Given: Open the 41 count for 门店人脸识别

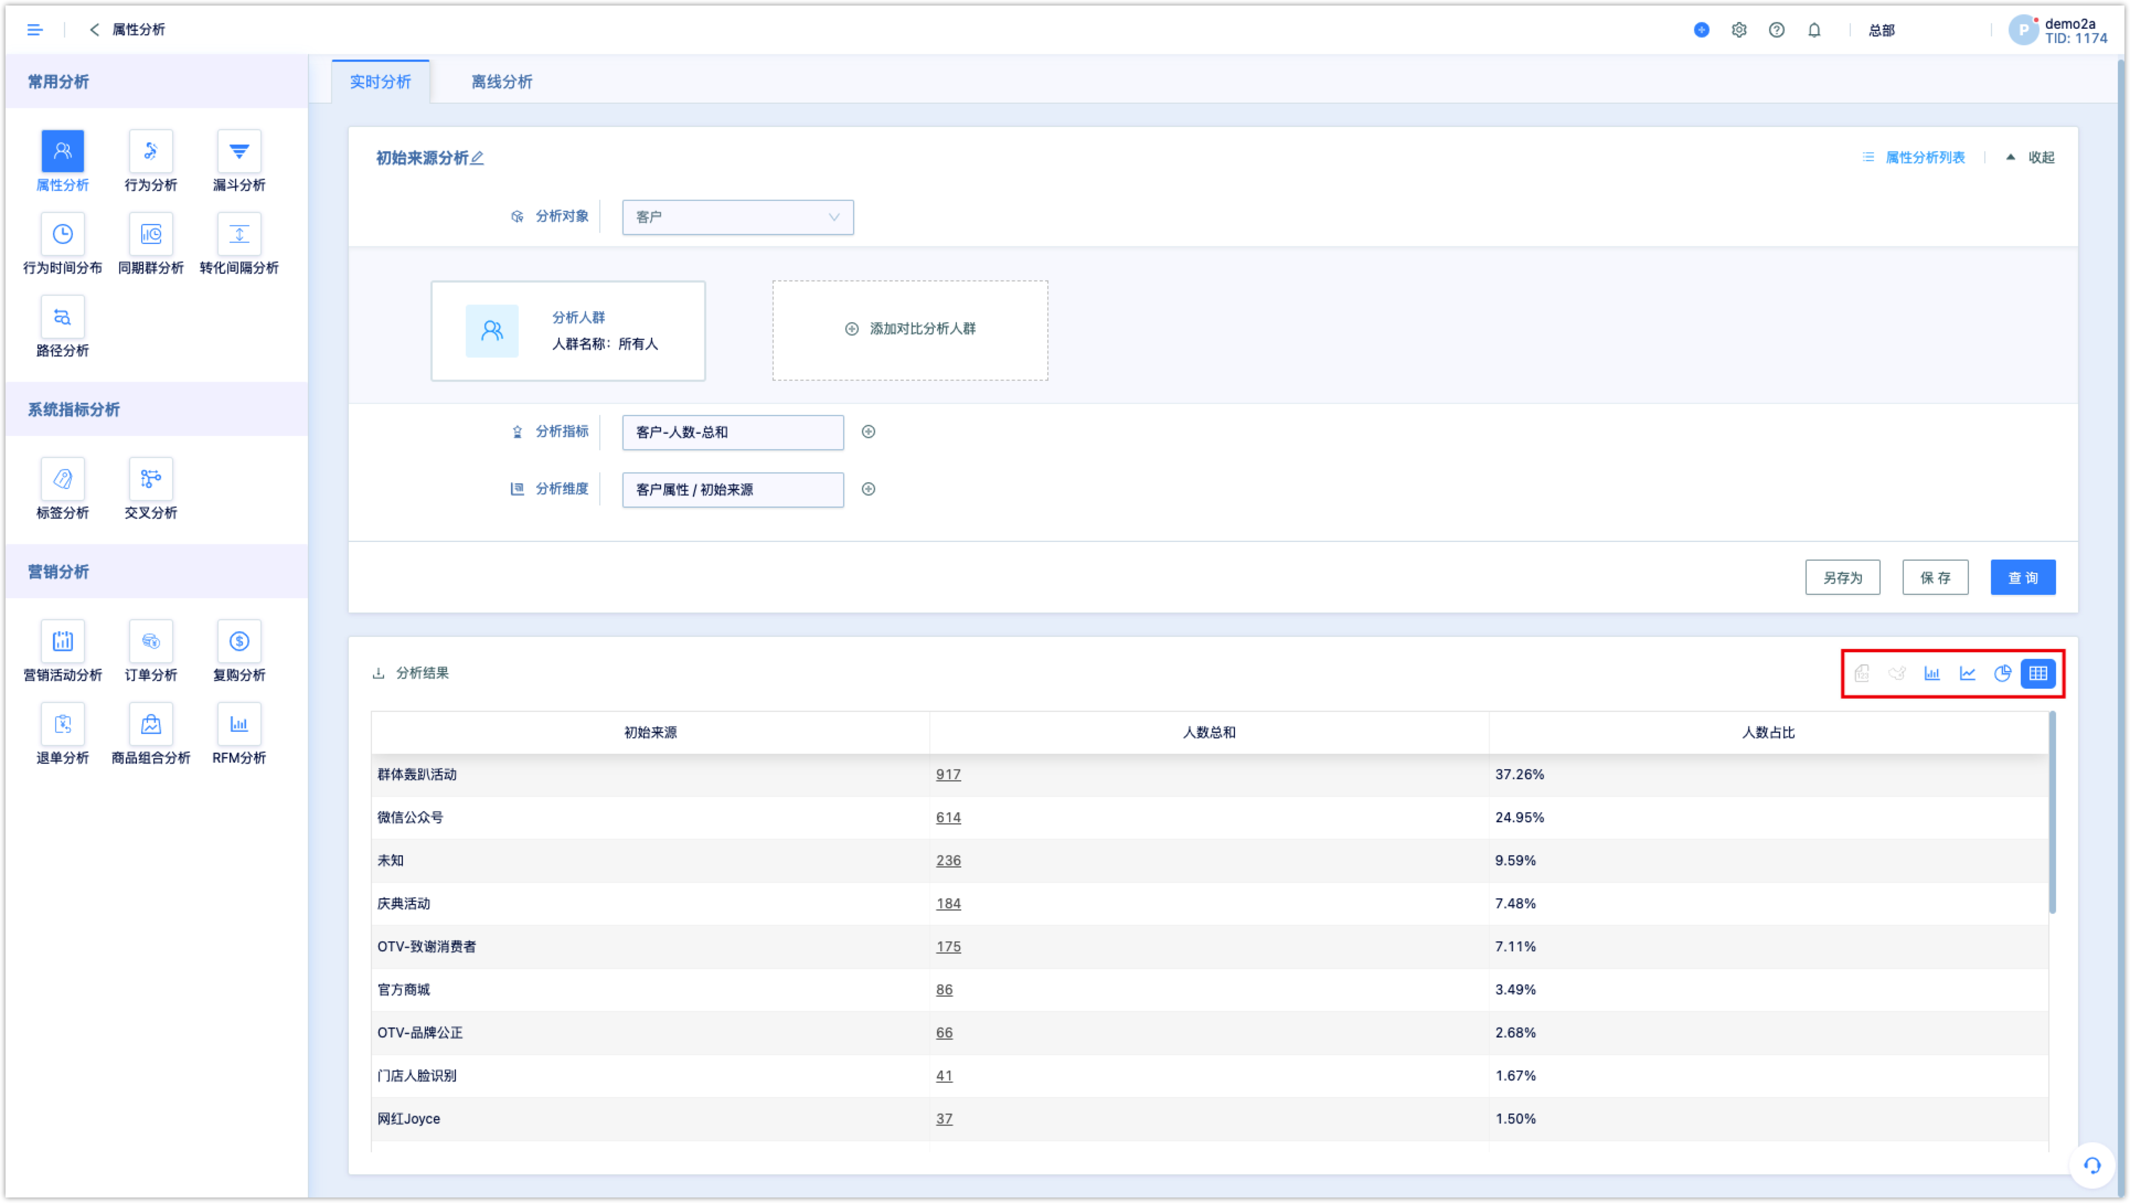Looking at the screenshot, I should click(944, 1076).
